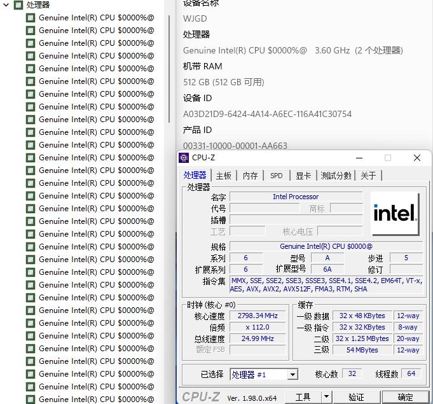
Task: Expand the 工具 button dropdown arrow
Action: coord(326,398)
